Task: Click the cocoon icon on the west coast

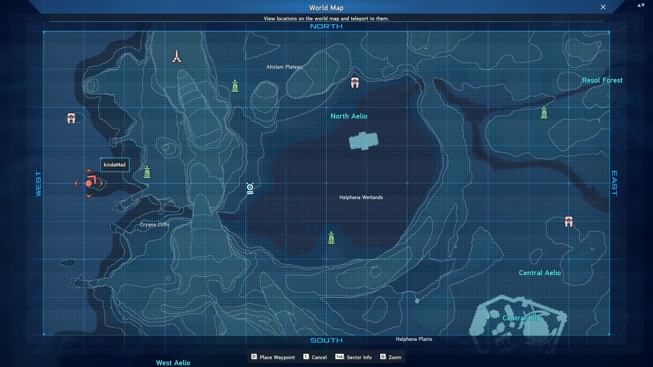Action: pyautogui.click(x=71, y=118)
